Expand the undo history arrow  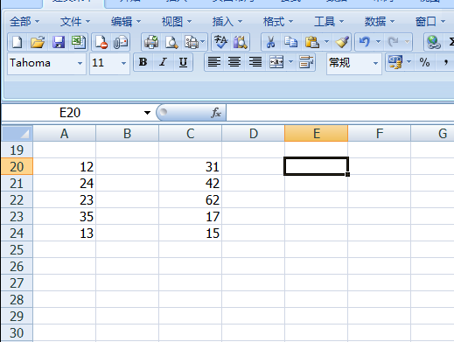tap(378, 42)
